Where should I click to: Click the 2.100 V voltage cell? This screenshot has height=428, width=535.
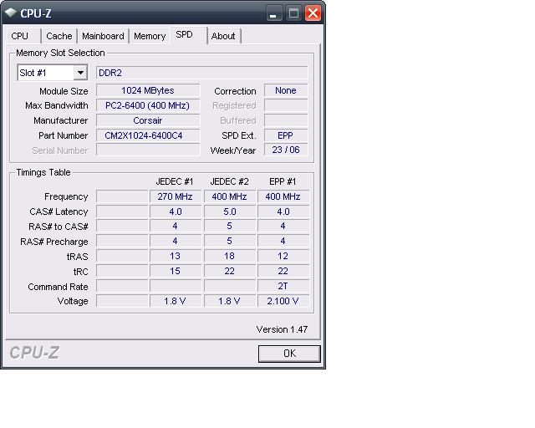click(x=283, y=301)
